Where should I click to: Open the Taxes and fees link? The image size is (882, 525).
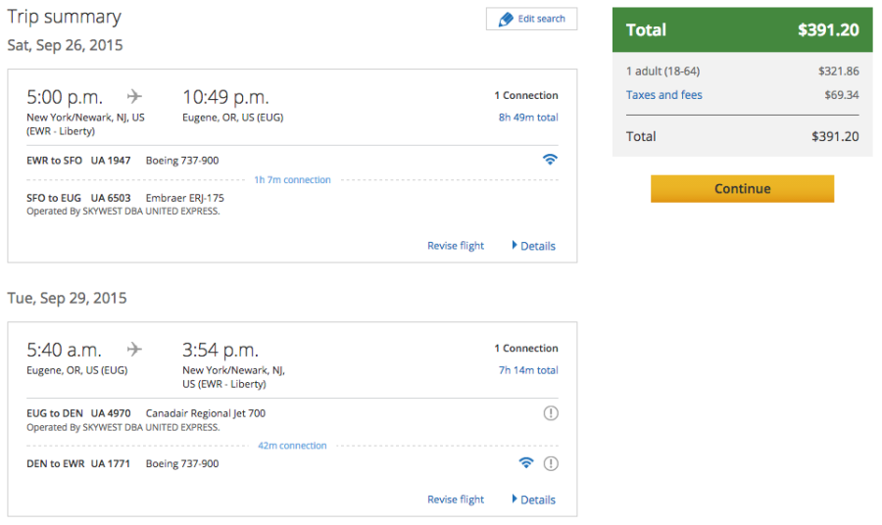664,95
